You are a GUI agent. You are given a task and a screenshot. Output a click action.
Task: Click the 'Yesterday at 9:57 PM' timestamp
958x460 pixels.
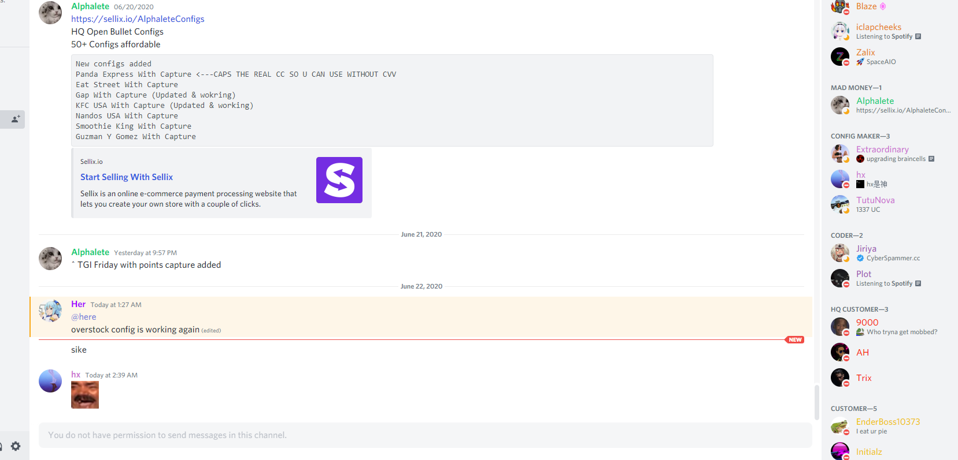tap(146, 253)
